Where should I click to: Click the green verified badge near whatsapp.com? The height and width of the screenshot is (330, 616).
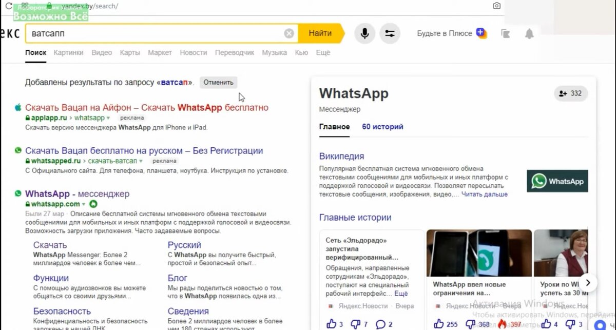93,204
